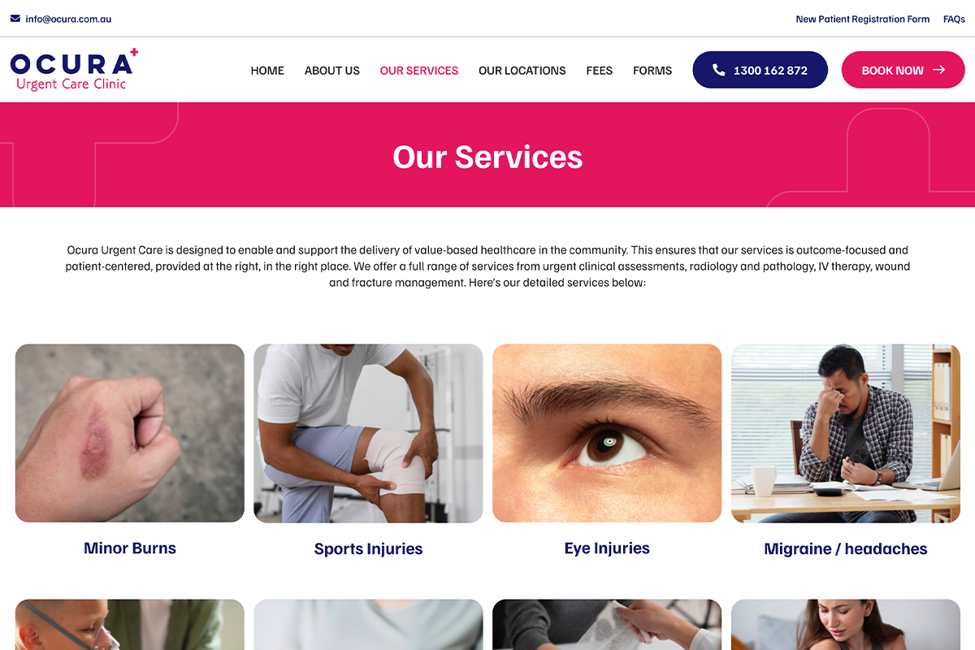Open the Fees menu item
Viewport: 975px width, 650px height.
click(x=600, y=71)
